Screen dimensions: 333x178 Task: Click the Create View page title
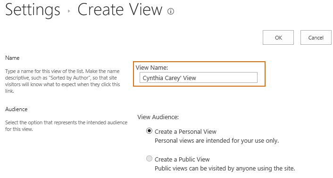pyautogui.click(x=120, y=10)
